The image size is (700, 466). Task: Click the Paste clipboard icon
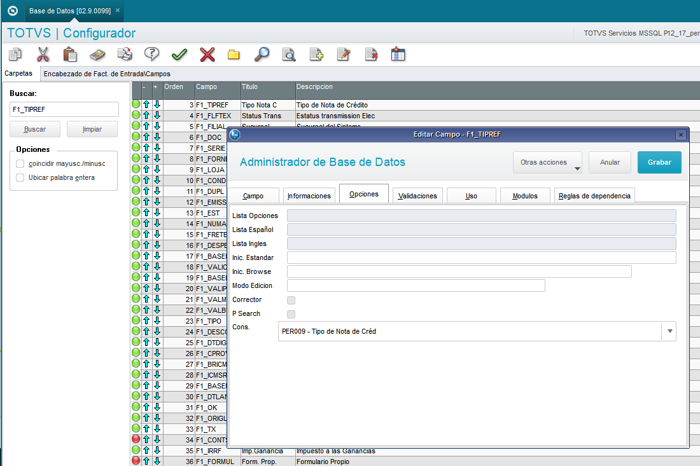point(69,55)
